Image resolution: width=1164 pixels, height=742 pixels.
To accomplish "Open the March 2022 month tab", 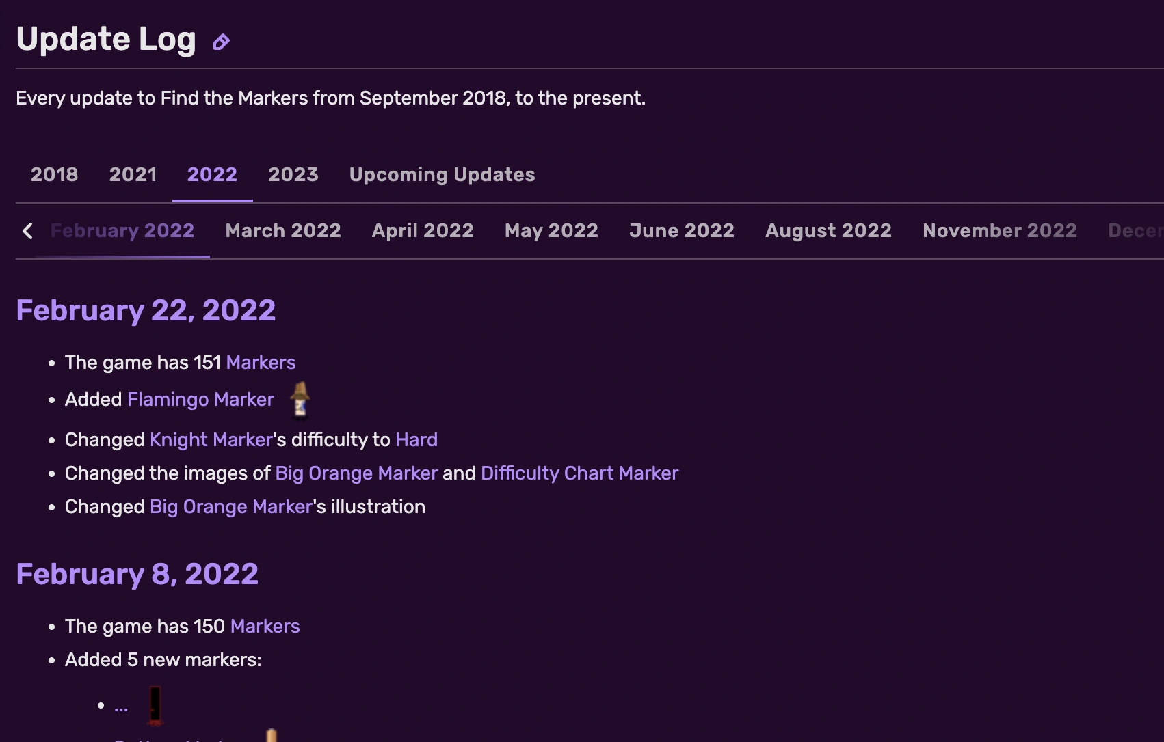I will 282,231.
